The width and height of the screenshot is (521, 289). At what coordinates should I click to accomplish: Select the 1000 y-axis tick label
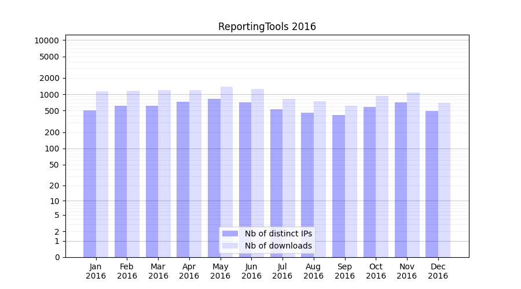pos(49,95)
